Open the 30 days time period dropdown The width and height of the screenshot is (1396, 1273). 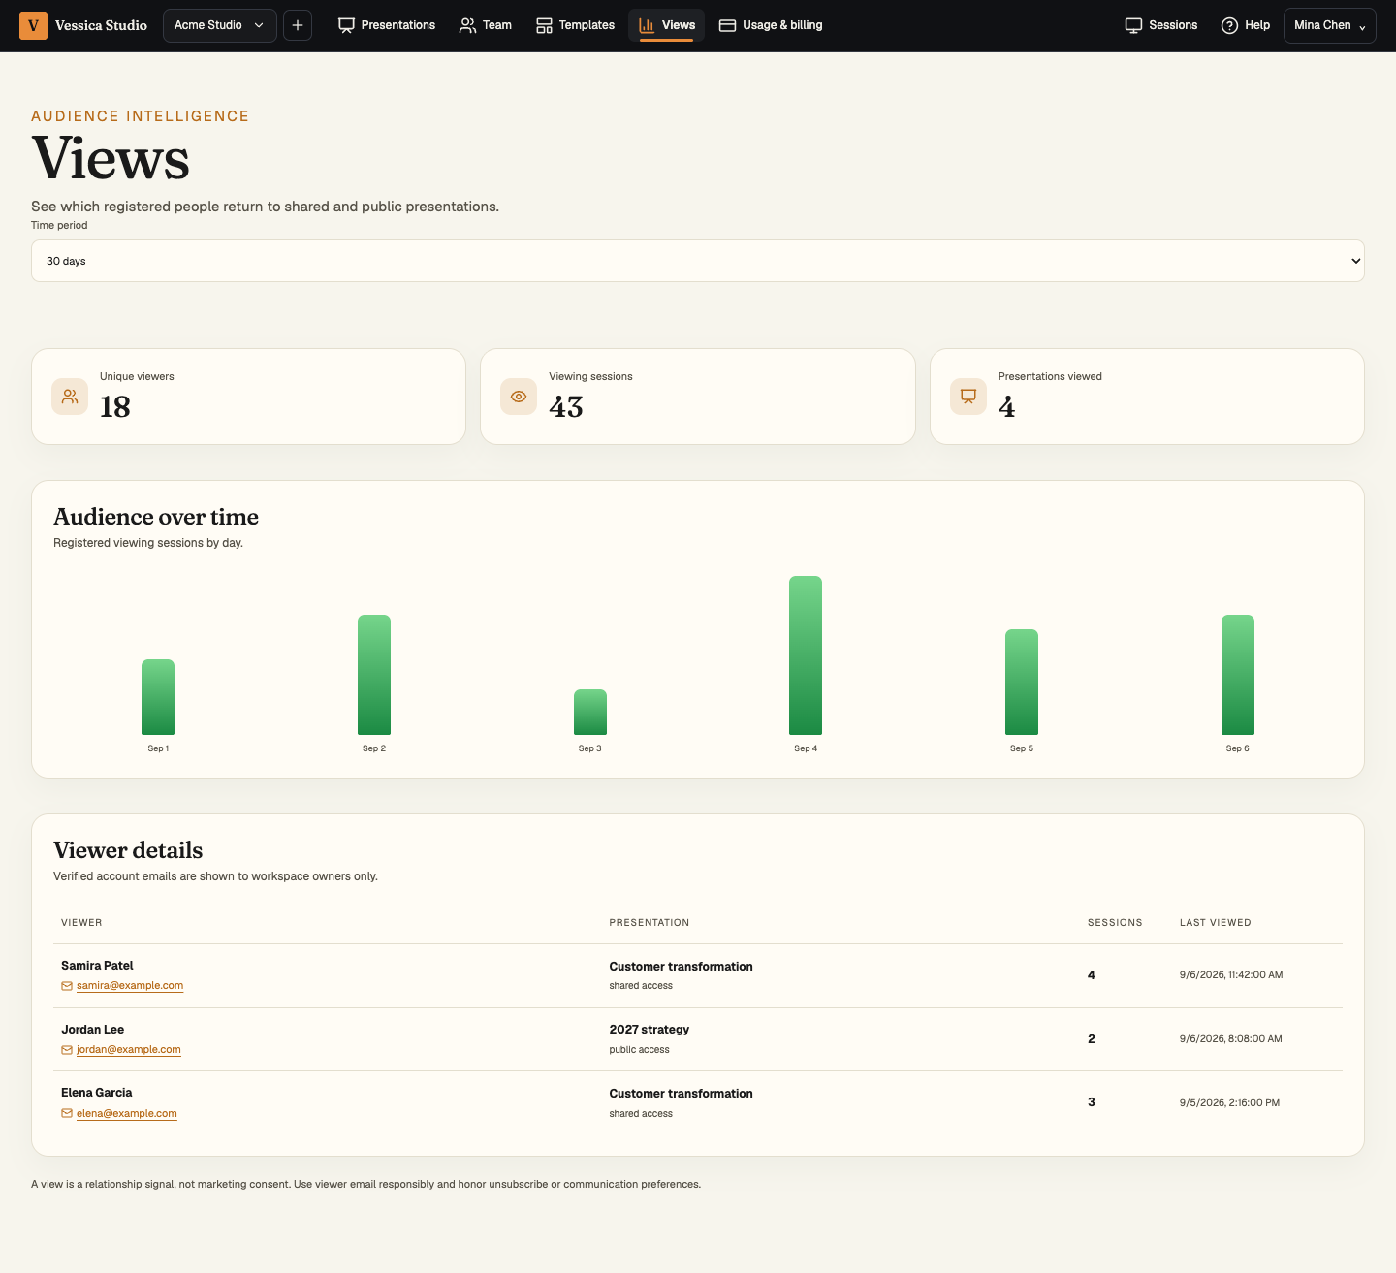pos(698,261)
